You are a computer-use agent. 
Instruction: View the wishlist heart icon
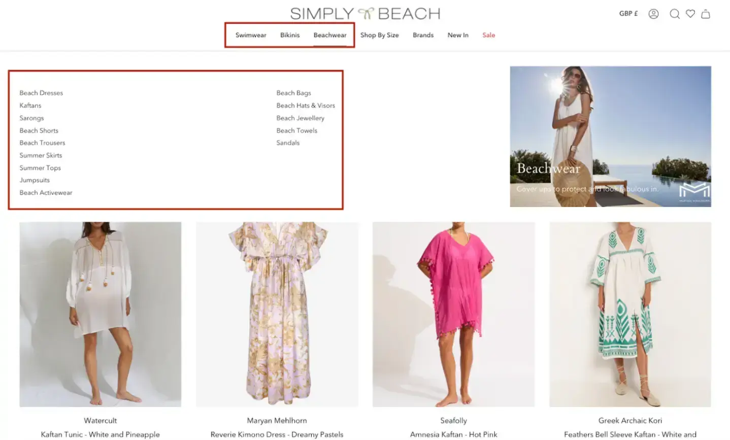click(690, 14)
